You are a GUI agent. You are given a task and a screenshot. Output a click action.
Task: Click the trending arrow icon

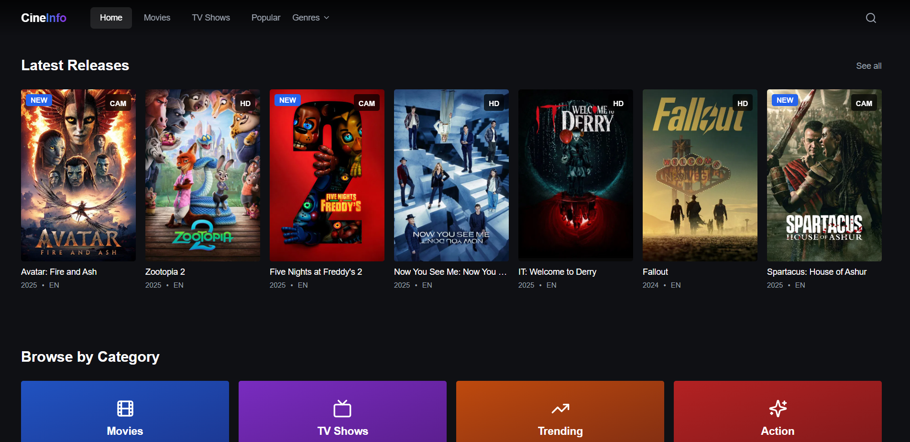tap(560, 409)
